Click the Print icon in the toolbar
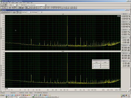 (10, 8)
